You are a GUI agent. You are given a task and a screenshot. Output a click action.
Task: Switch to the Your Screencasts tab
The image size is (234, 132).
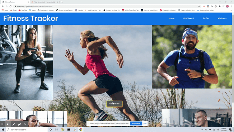click(x=45, y=2)
